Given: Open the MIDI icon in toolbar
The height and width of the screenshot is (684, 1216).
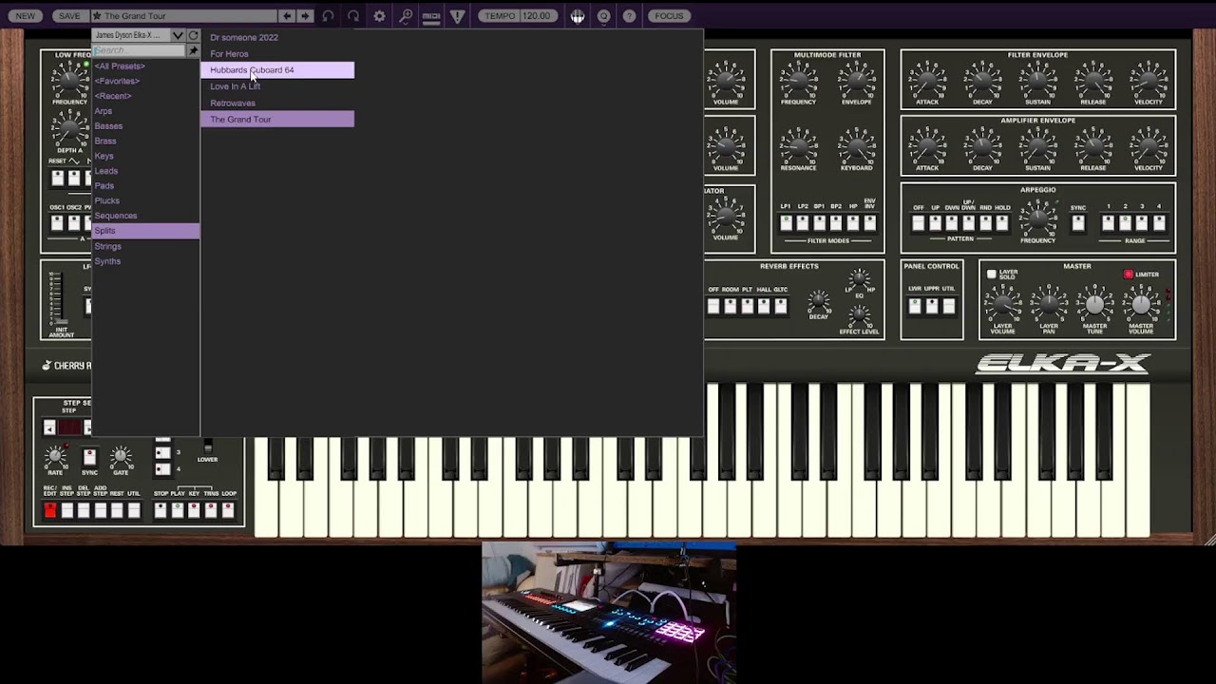Looking at the screenshot, I should (431, 16).
